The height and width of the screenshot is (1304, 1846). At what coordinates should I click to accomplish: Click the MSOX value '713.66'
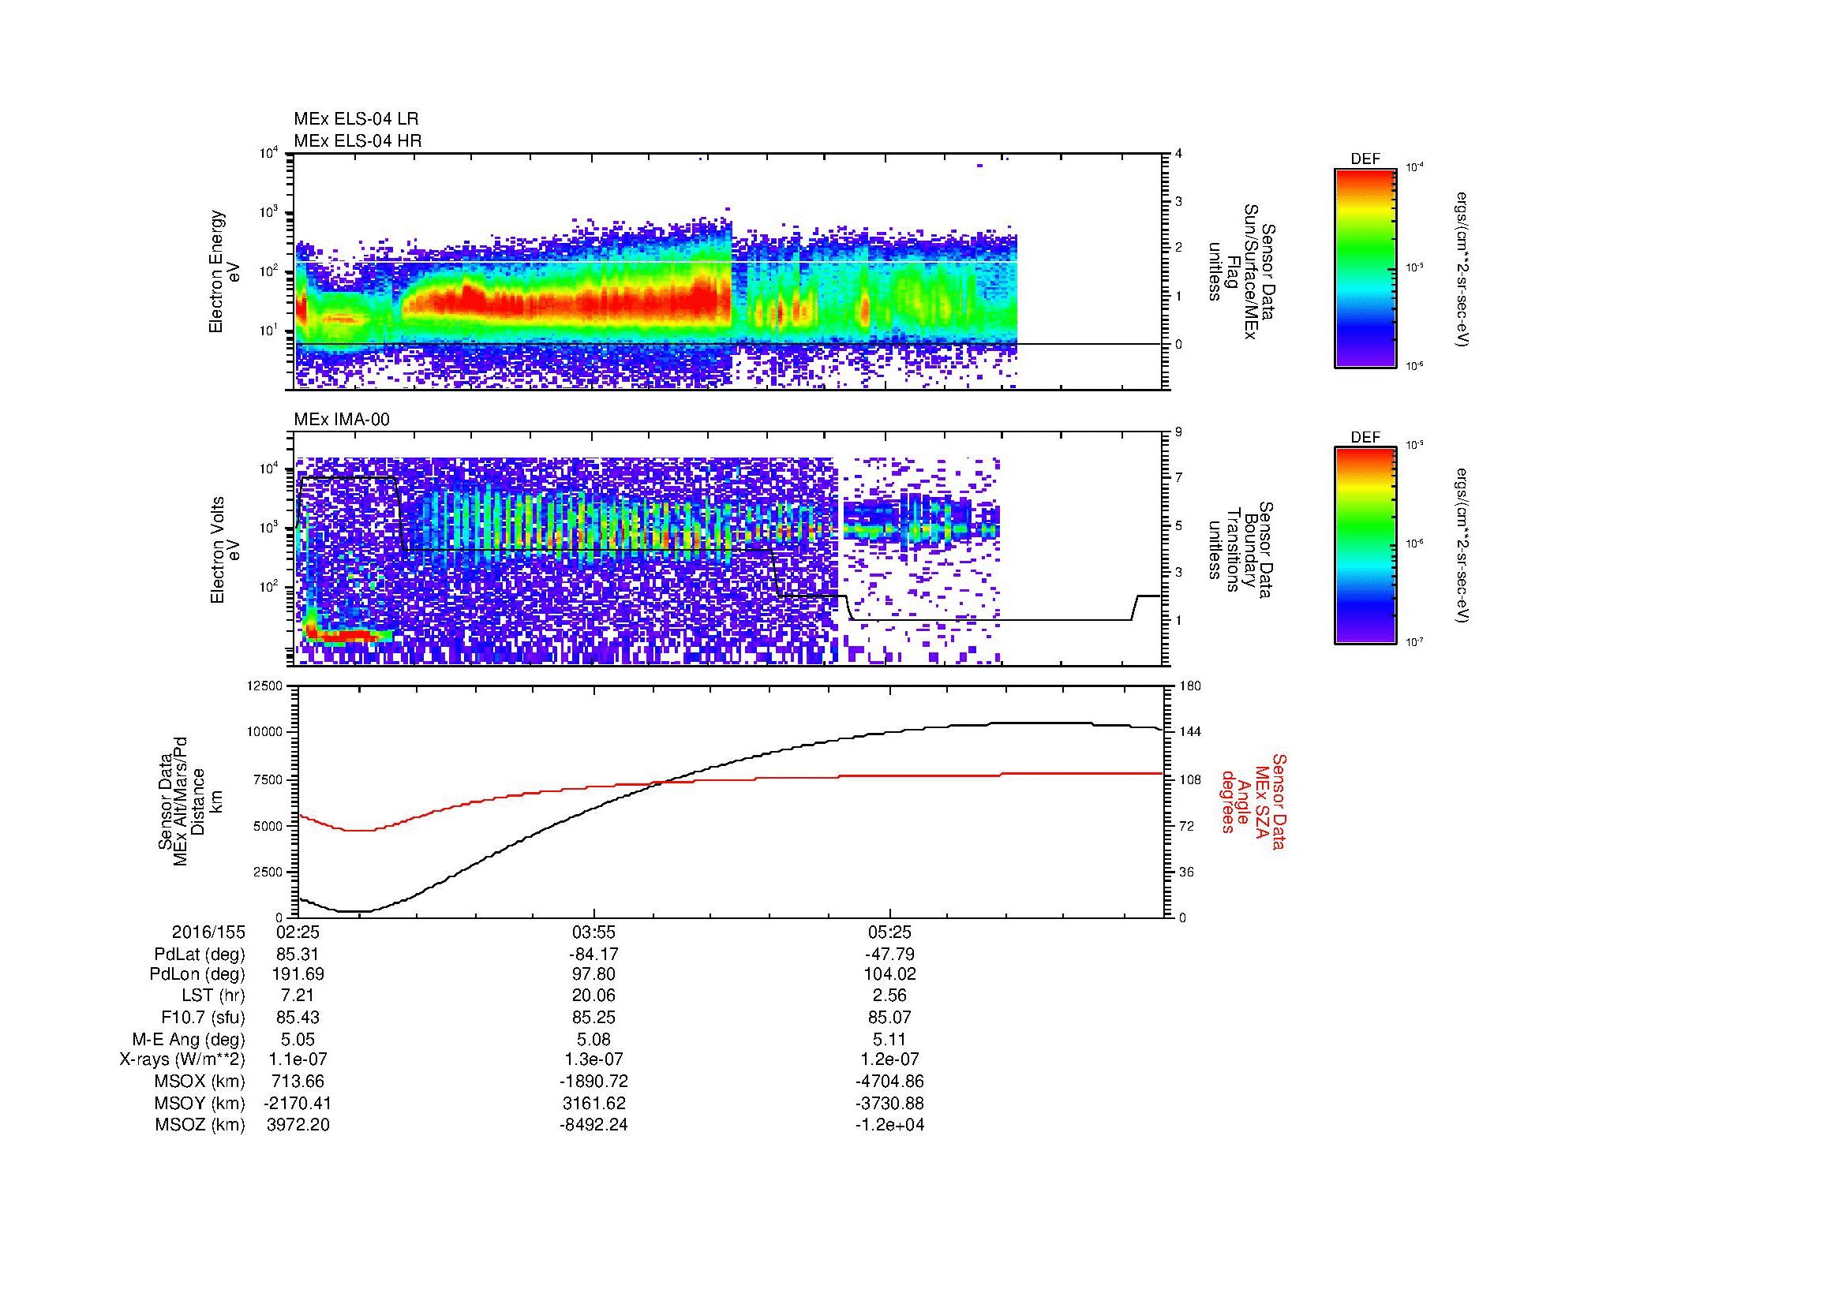[298, 1082]
